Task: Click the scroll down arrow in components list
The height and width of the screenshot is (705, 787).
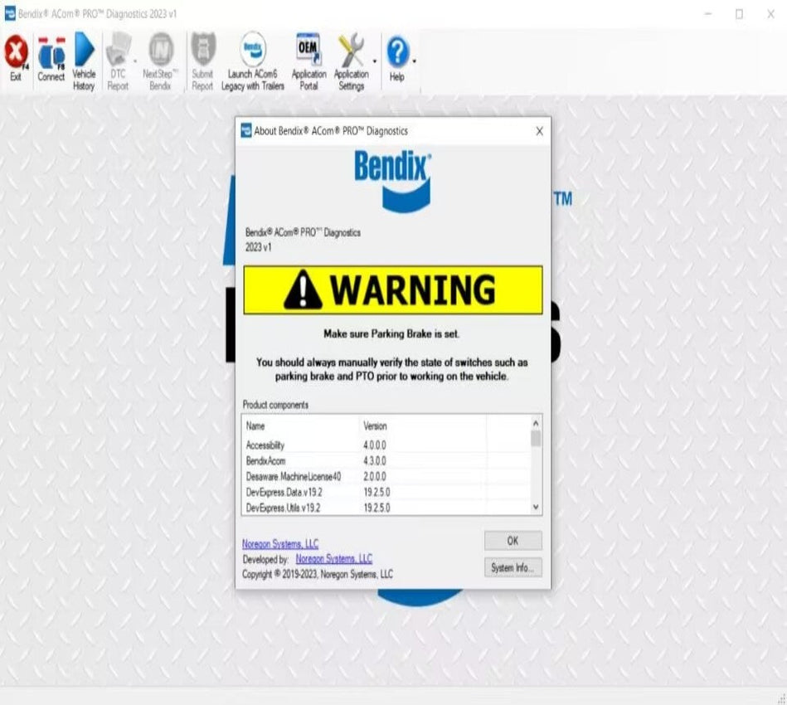Action: coord(536,507)
